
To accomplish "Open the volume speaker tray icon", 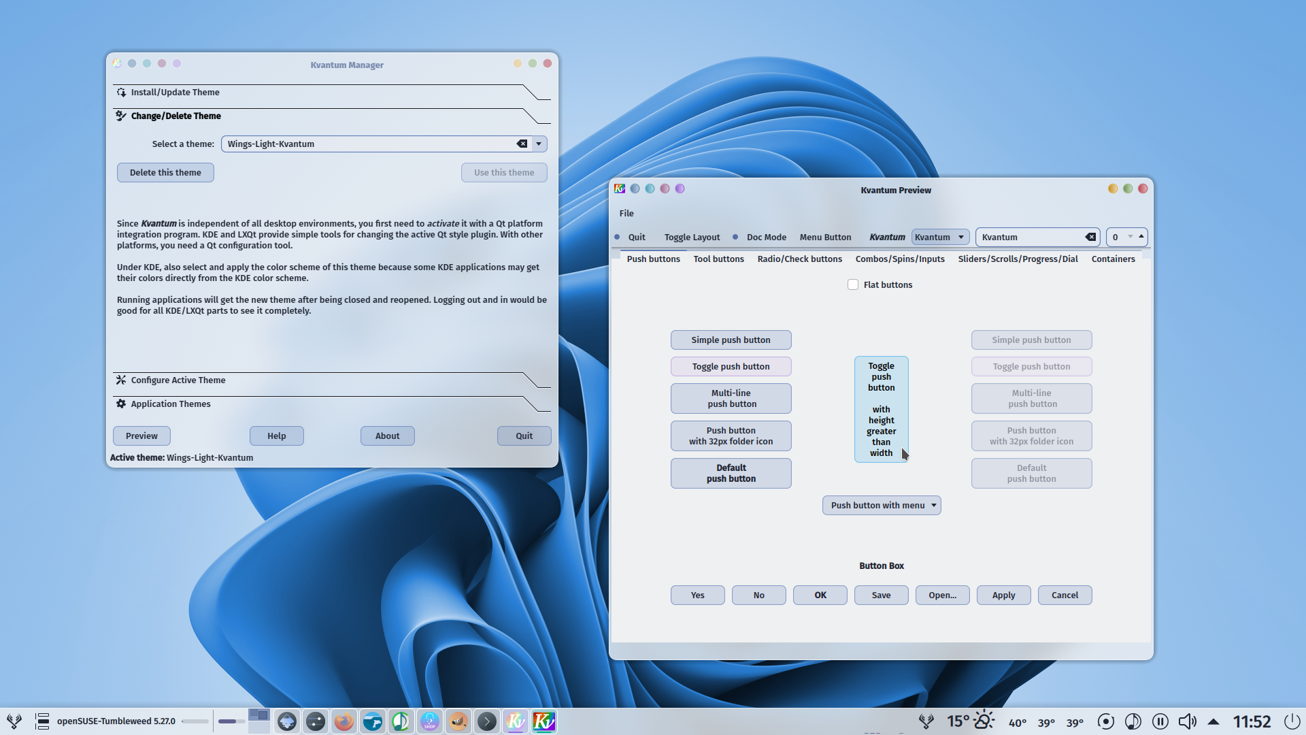I will pyautogui.click(x=1188, y=721).
